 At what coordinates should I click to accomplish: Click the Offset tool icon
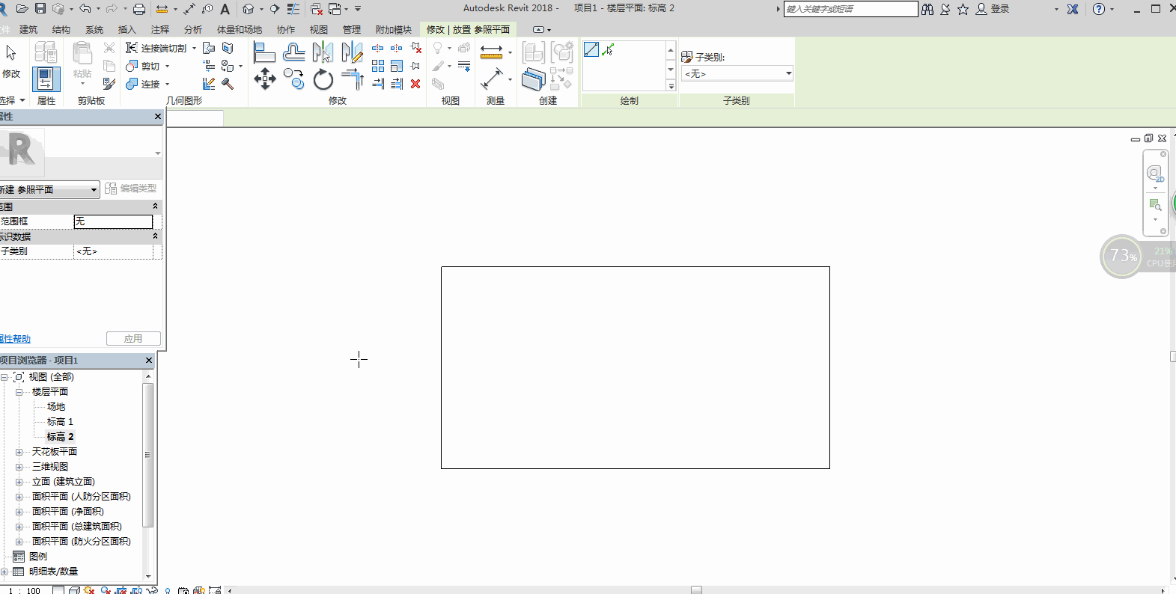pos(293,52)
